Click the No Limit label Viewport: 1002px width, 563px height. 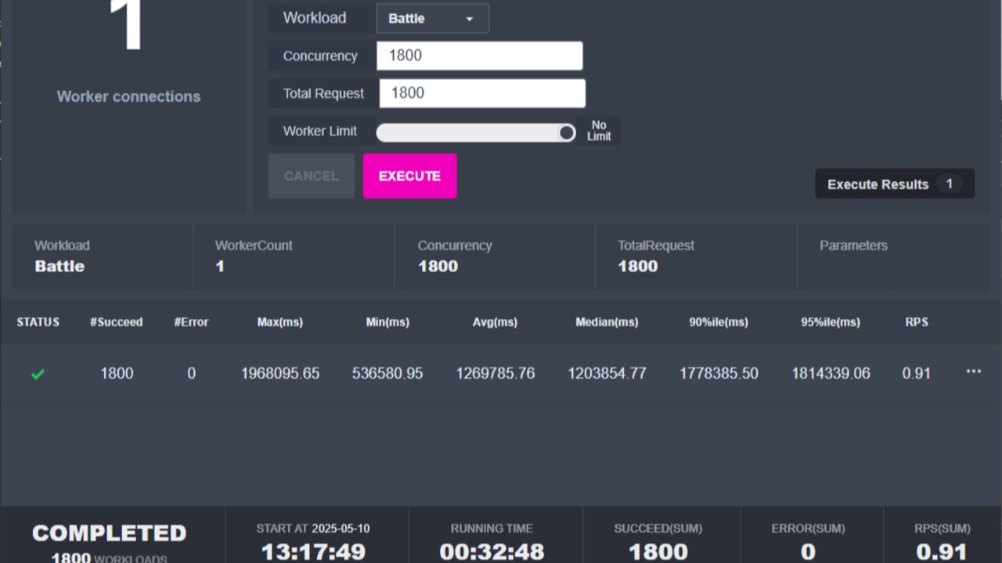click(599, 131)
